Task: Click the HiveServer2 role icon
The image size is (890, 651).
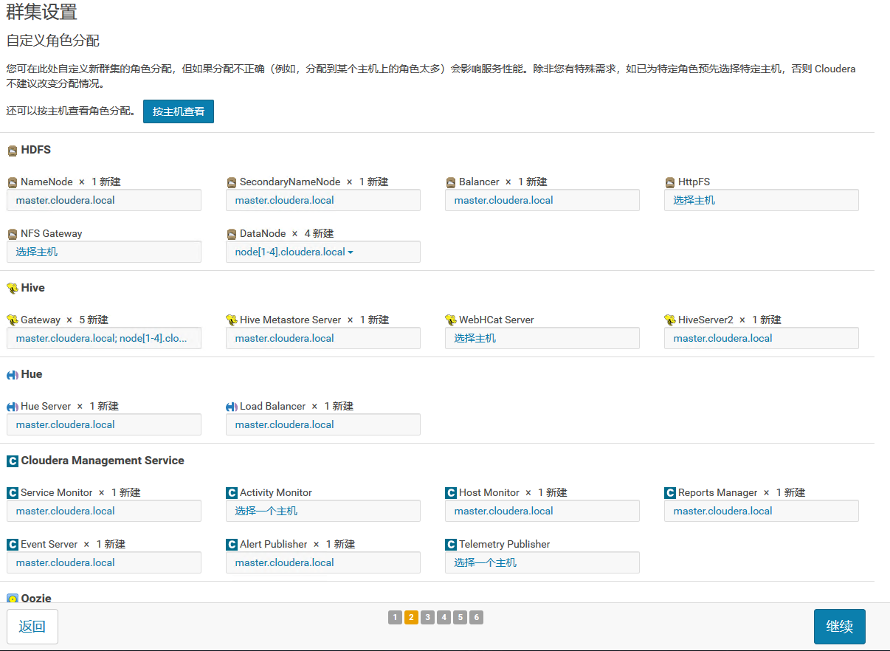Action: click(670, 320)
